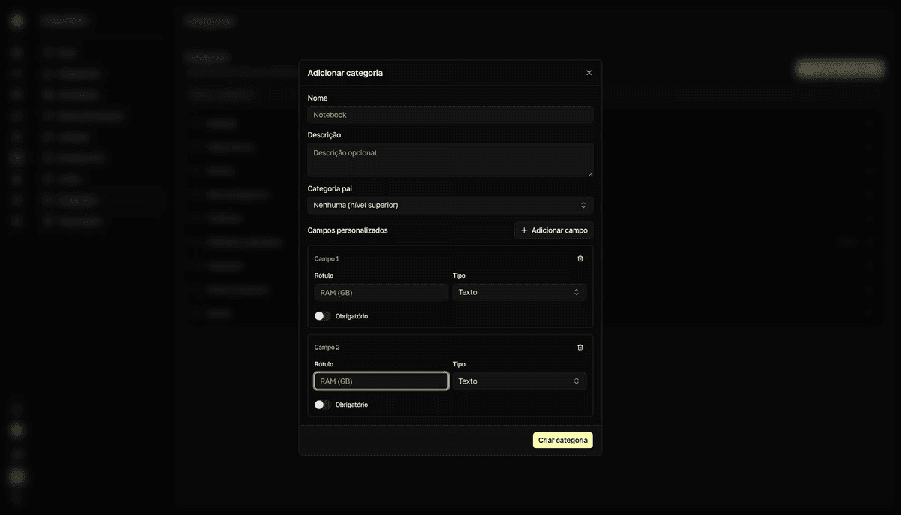
Task: Toggle Obrigatório switch in Campo 2
Action: pos(323,405)
